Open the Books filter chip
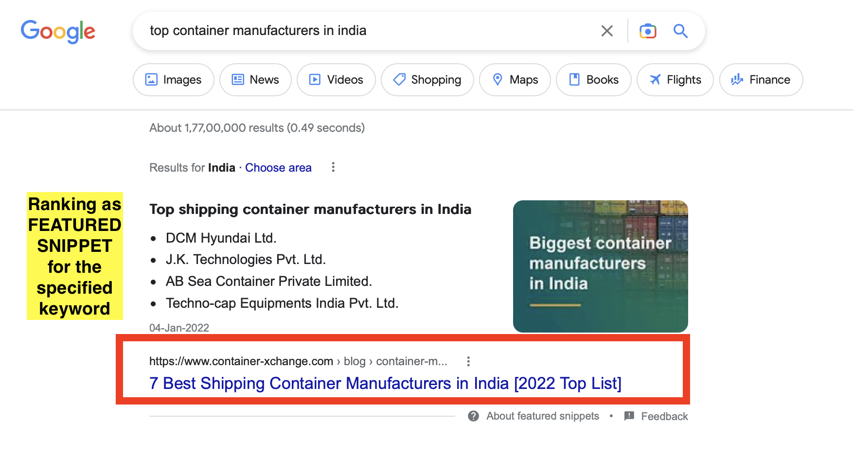Viewport: 853px width, 458px height. click(593, 80)
